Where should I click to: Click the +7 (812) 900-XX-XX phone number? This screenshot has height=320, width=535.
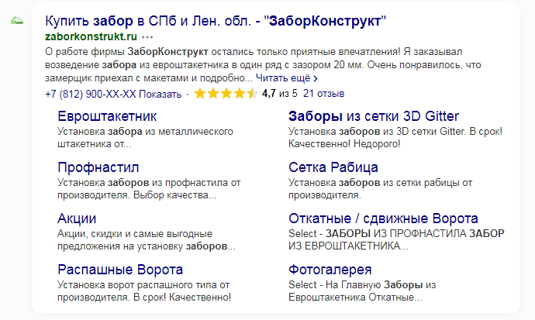pyautogui.click(x=91, y=94)
